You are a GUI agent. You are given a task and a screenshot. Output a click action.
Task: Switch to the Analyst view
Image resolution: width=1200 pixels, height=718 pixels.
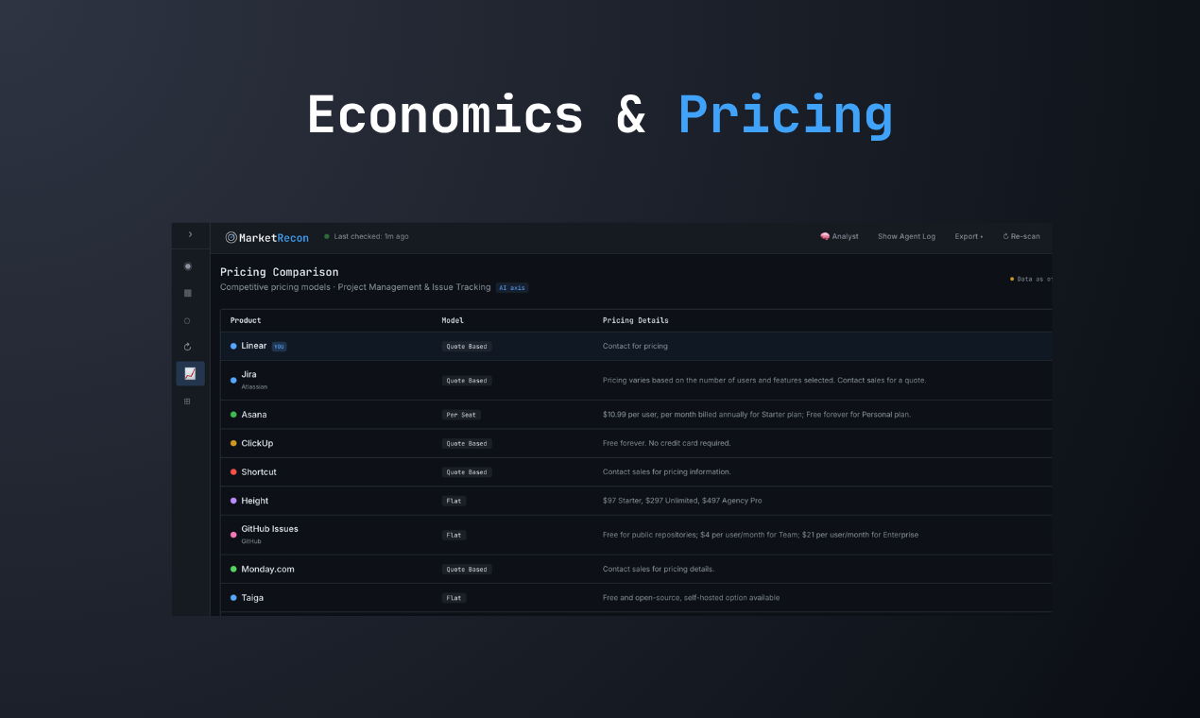839,236
